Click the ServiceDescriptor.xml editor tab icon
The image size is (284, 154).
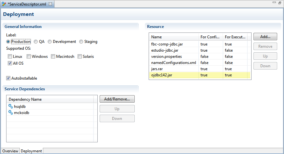4,4
